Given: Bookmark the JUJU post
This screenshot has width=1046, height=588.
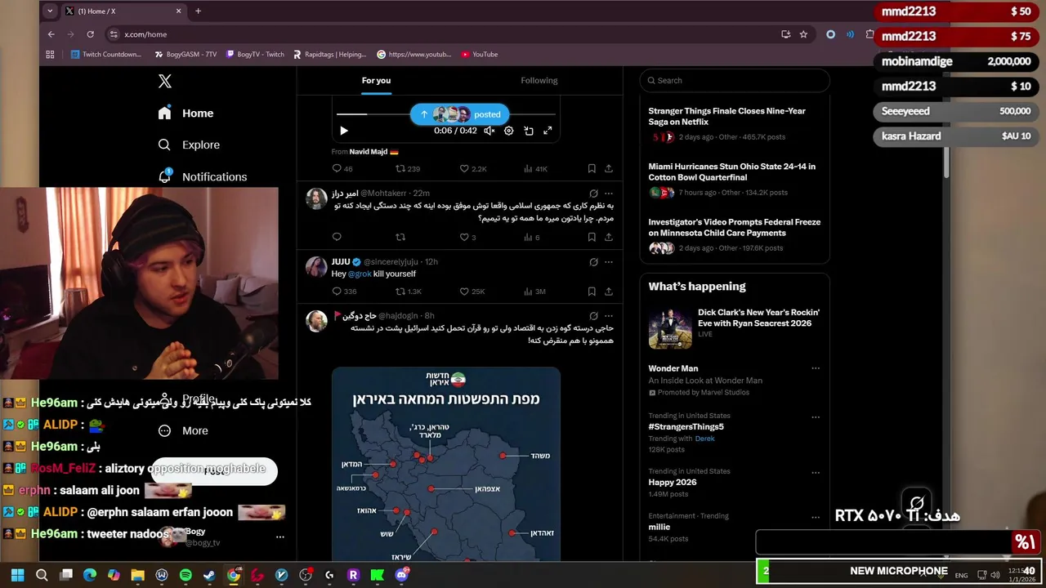Looking at the screenshot, I should click(592, 291).
